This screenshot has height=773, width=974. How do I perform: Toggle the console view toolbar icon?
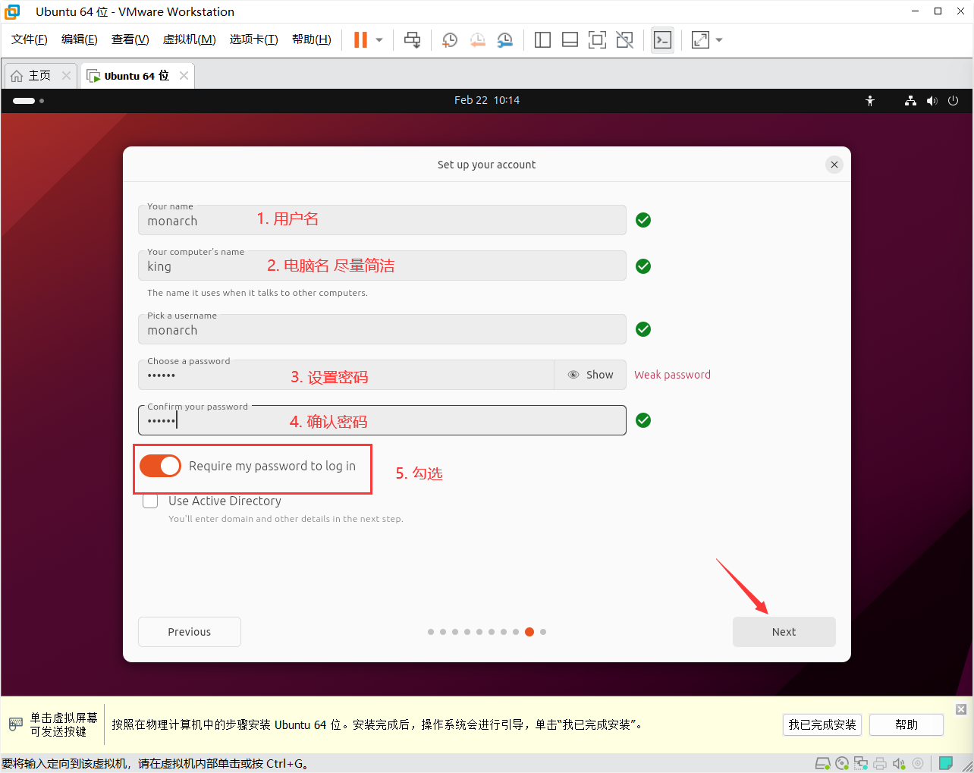662,40
